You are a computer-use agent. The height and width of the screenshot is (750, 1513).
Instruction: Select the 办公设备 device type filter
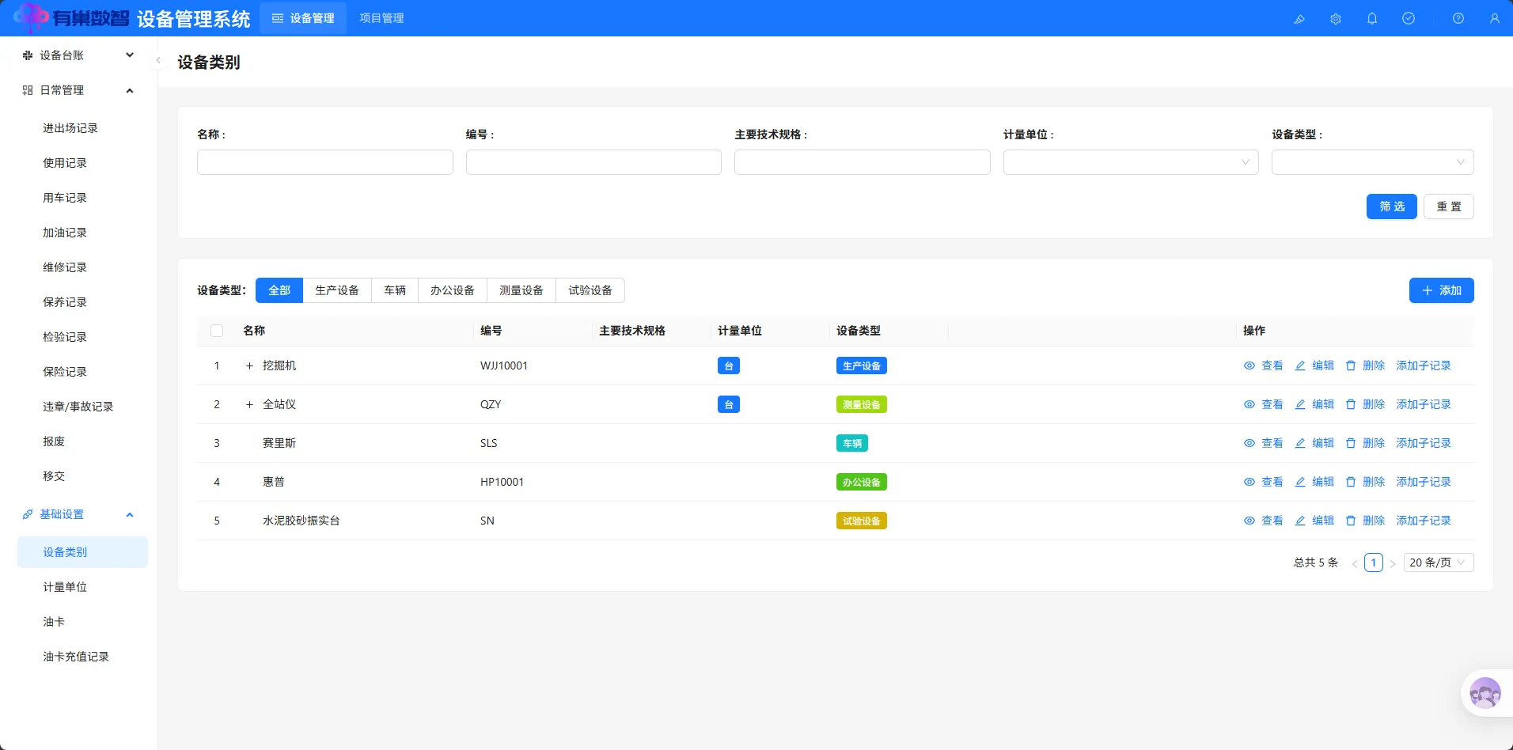pyautogui.click(x=453, y=290)
